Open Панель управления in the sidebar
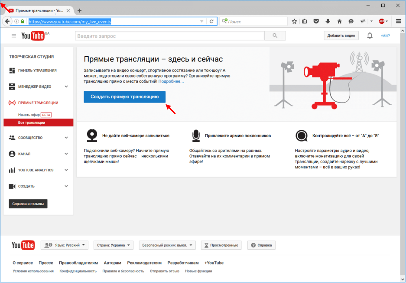The height and width of the screenshot is (283, 406). coord(37,71)
